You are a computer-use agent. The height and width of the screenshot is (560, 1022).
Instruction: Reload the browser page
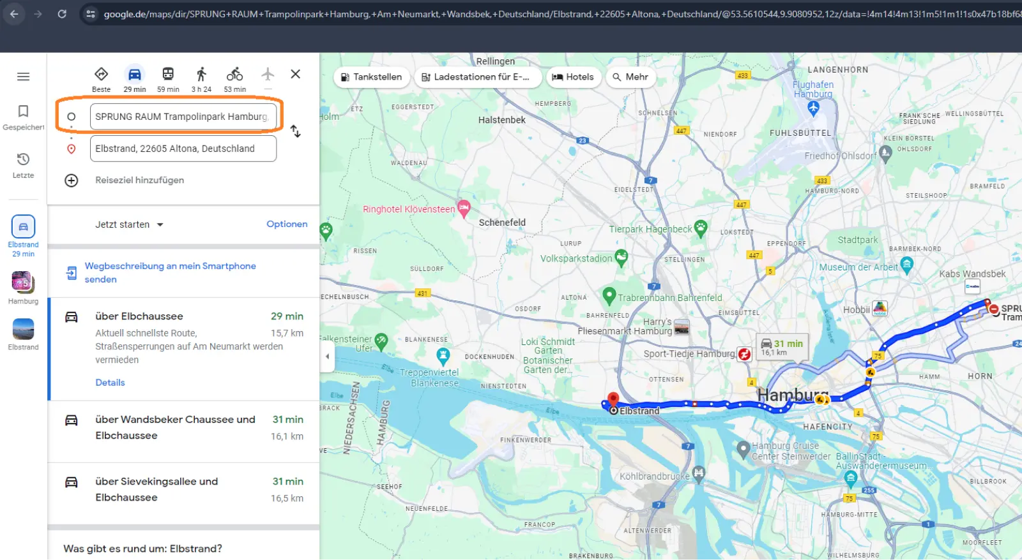pos(62,13)
